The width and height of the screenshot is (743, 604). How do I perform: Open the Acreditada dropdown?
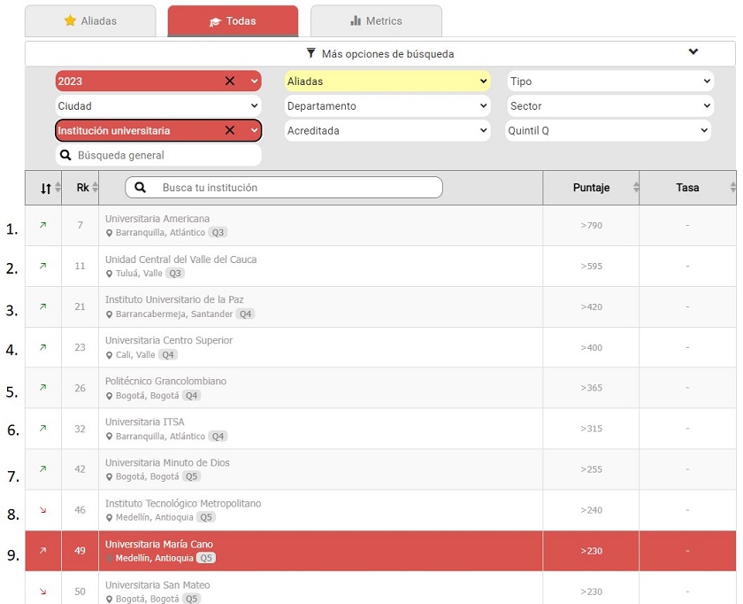pyautogui.click(x=387, y=130)
